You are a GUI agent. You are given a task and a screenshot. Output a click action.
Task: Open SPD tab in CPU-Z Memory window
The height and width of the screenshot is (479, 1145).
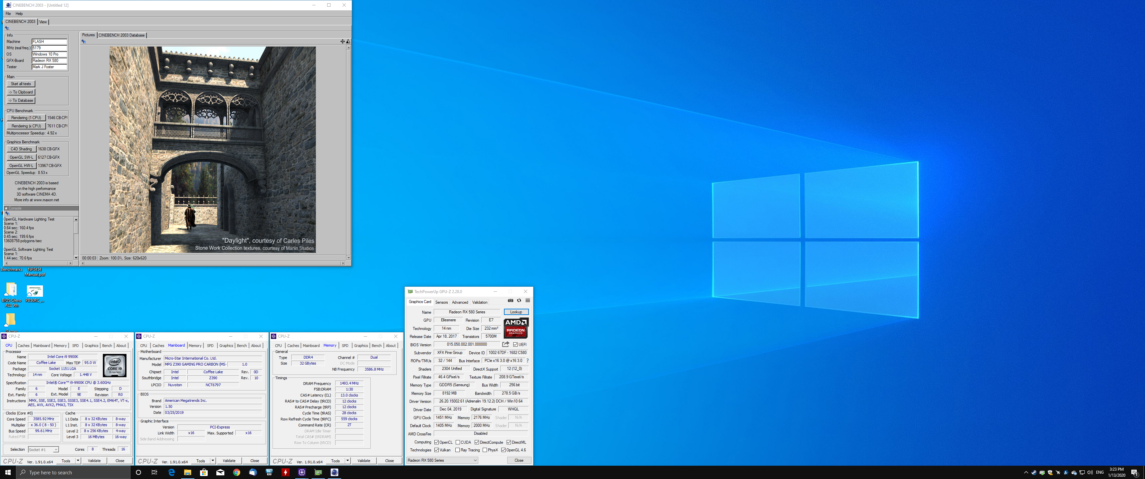[345, 346]
